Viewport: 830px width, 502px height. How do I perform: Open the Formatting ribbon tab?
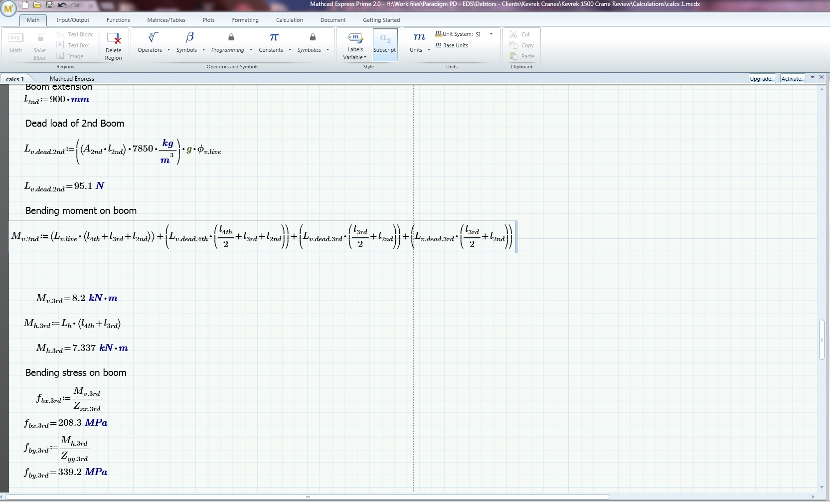point(245,20)
